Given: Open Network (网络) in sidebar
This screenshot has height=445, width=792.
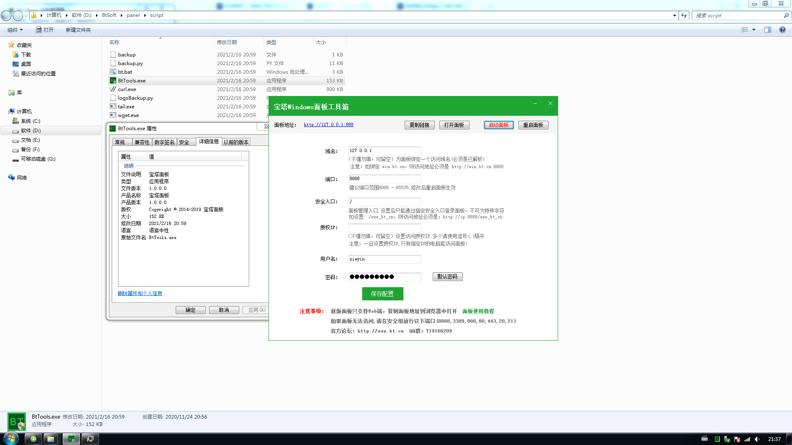Looking at the screenshot, I should [21, 178].
